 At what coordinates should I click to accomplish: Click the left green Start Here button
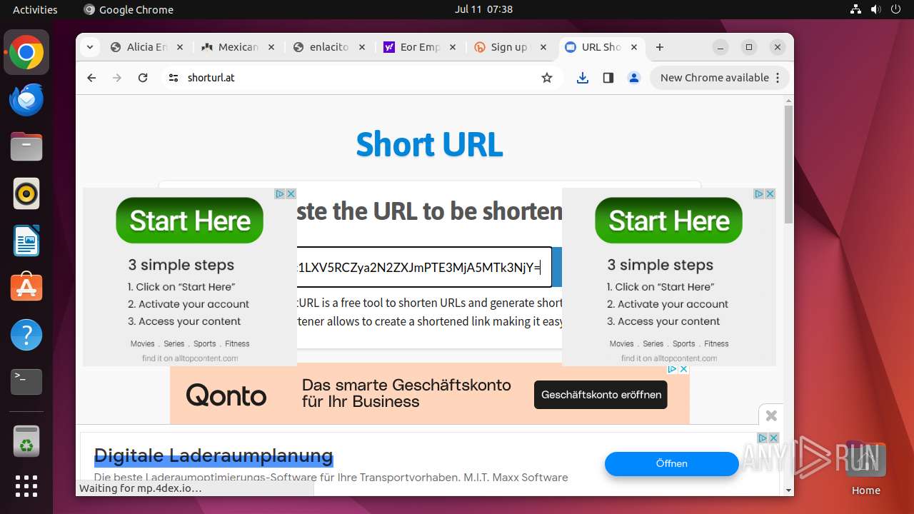click(189, 221)
